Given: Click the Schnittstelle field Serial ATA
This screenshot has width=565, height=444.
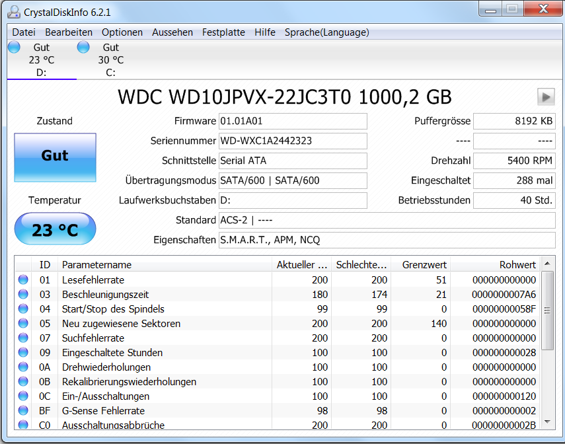Looking at the screenshot, I should coord(293,161).
